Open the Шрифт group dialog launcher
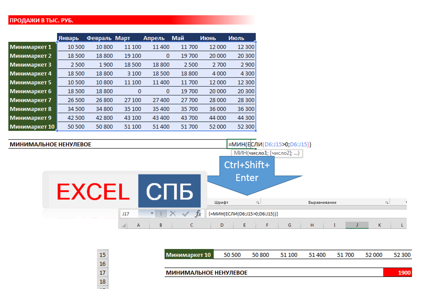The height and width of the screenshot is (289, 428). click(x=258, y=202)
